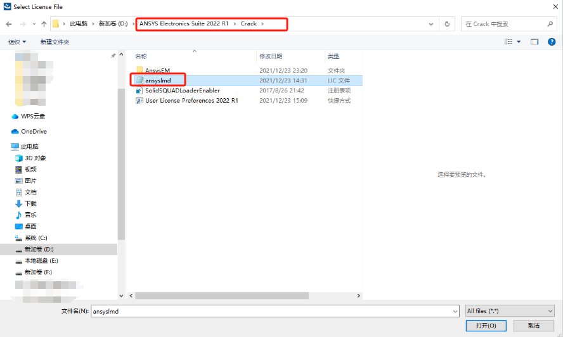Open 3D 对象 folder in sidebar

pyautogui.click(x=36, y=158)
